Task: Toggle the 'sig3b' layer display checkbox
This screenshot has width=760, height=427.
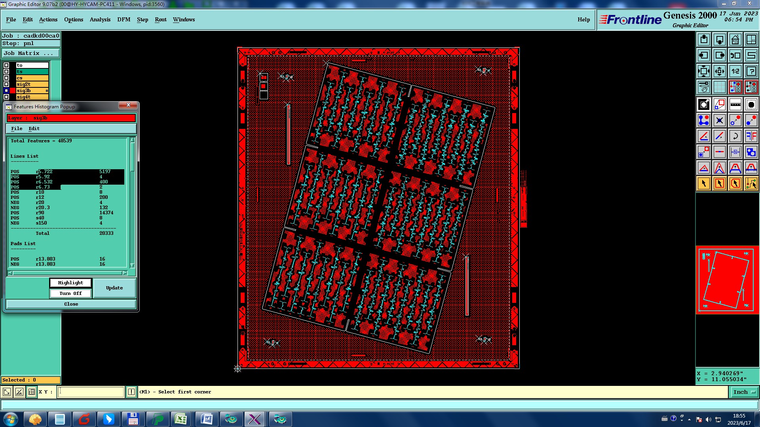Action: [x=6, y=91]
